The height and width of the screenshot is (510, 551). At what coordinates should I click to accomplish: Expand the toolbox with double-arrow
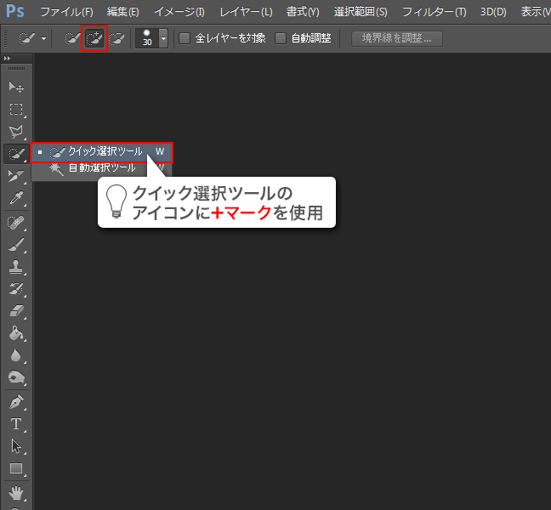click(x=7, y=59)
